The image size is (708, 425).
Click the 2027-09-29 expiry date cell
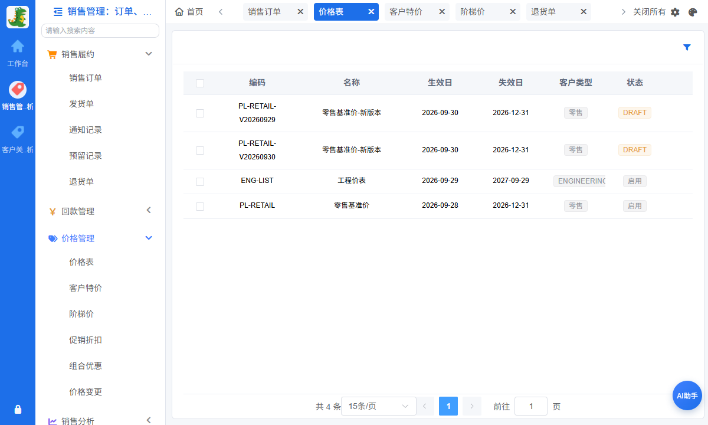pyautogui.click(x=511, y=181)
